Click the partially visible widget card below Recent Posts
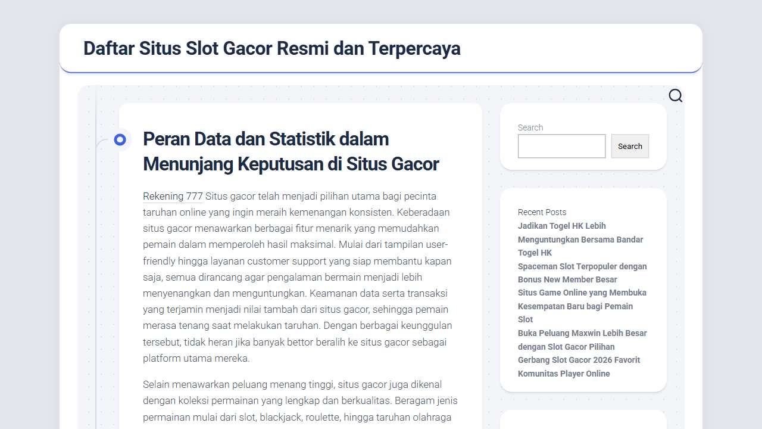Image resolution: width=762 pixels, height=429 pixels. coord(583,420)
